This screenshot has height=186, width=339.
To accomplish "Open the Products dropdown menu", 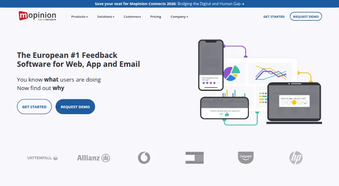I will pyautogui.click(x=80, y=16).
